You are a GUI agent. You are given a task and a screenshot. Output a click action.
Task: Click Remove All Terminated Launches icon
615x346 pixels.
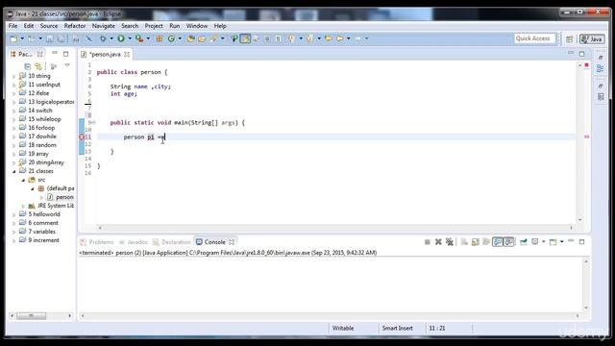pyautogui.click(x=450, y=242)
